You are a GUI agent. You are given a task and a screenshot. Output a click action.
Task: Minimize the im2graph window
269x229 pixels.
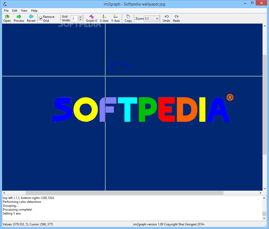245,3
